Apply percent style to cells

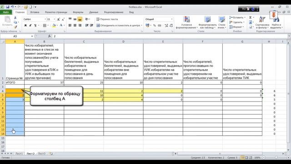(155, 26)
